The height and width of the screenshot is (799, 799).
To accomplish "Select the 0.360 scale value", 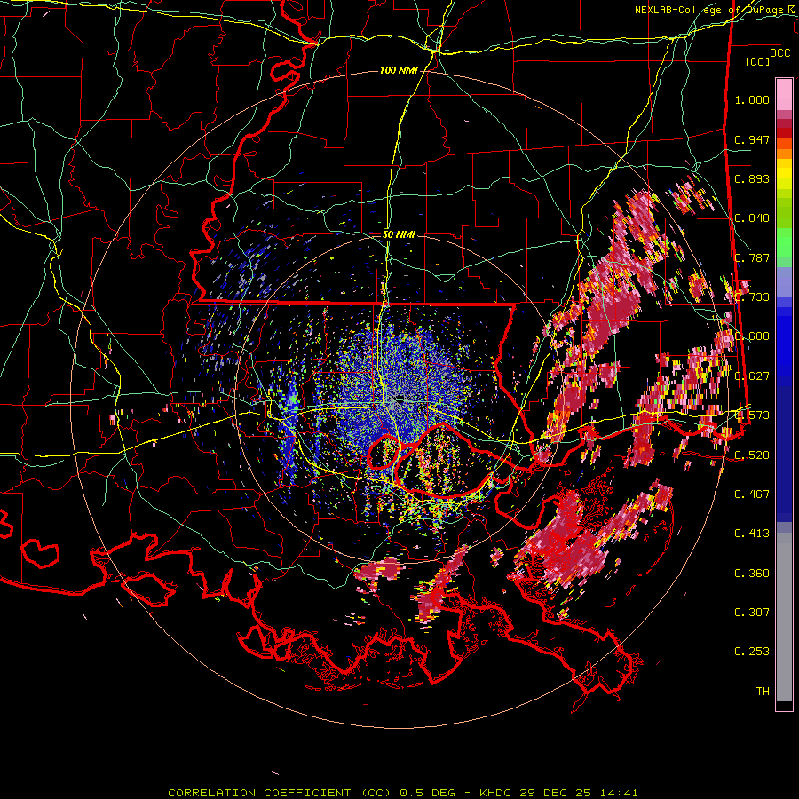I will (752, 574).
